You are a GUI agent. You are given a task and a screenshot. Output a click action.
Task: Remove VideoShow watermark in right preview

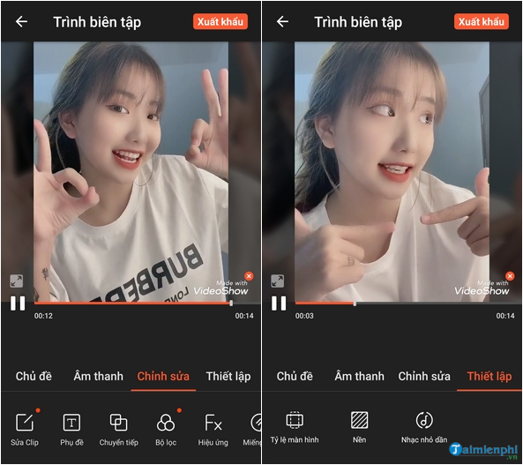[x=510, y=276]
